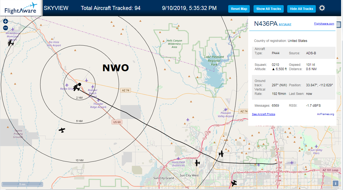Click vertical rate 192 ft/min value
This screenshot has width=343, height=190.
click(x=279, y=94)
